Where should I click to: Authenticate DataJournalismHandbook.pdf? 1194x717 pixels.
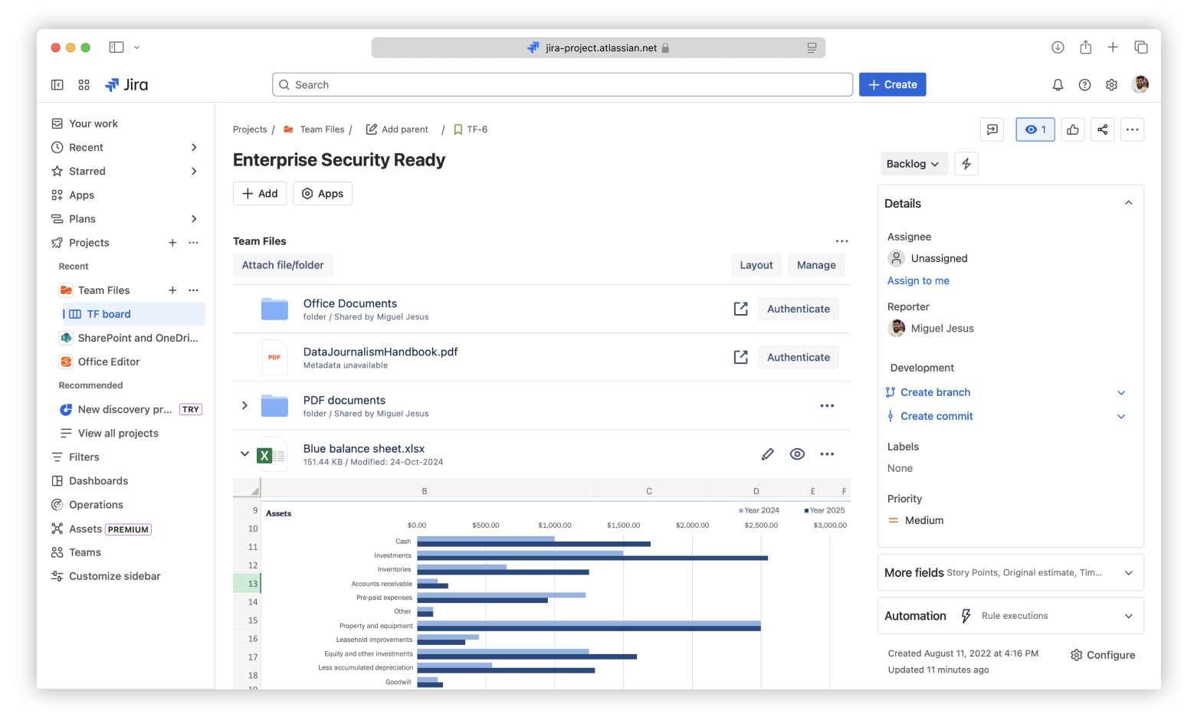pos(799,357)
